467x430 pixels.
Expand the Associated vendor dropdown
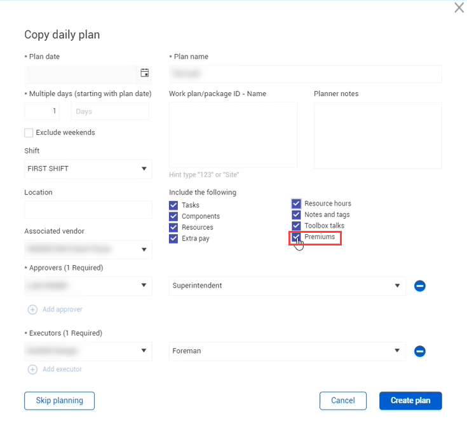pos(88,249)
